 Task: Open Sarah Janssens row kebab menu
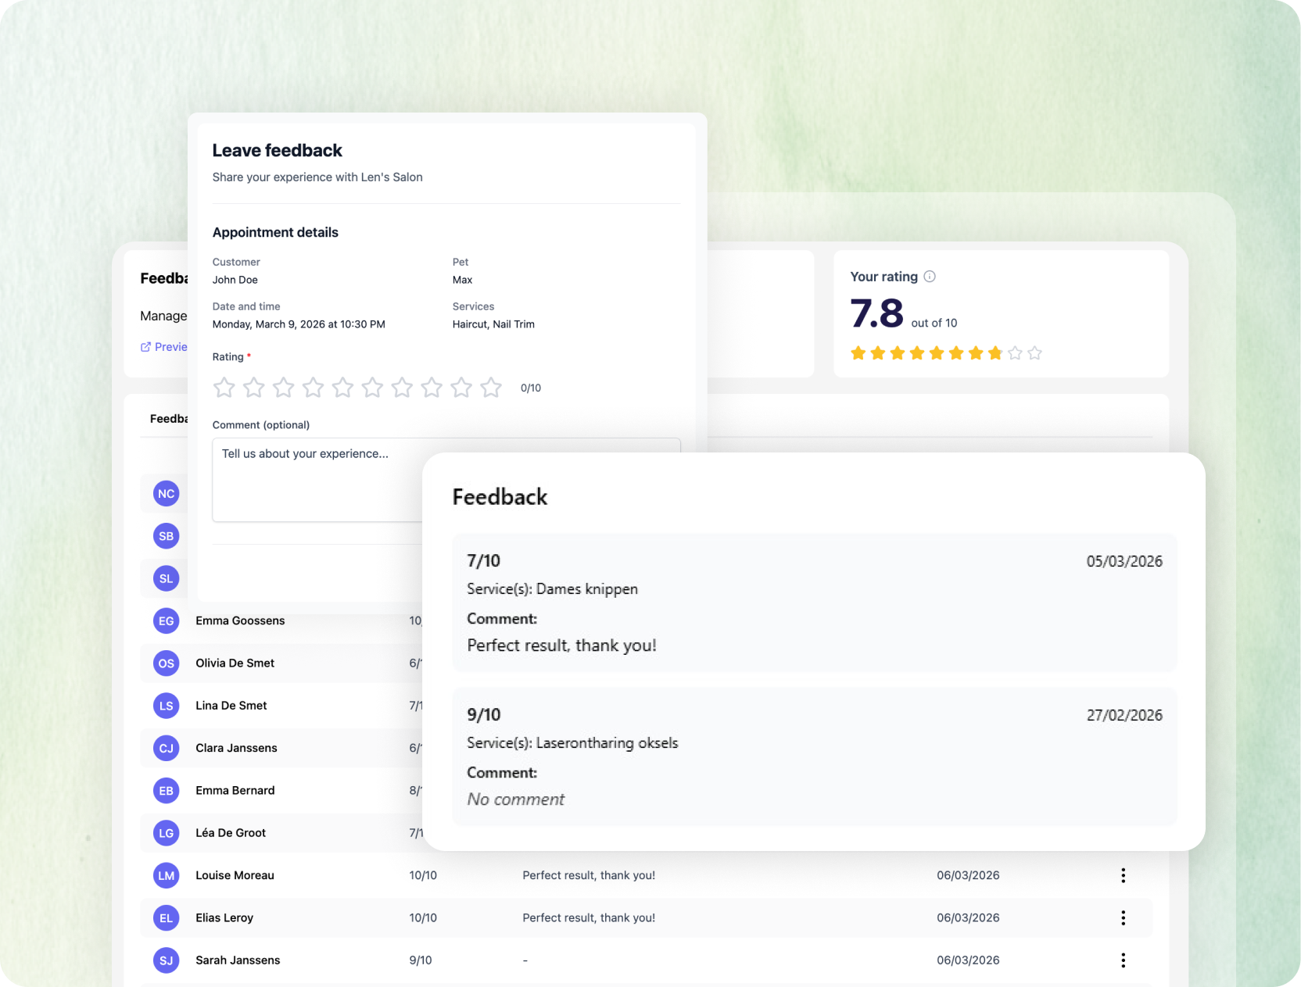pyautogui.click(x=1123, y=960)
